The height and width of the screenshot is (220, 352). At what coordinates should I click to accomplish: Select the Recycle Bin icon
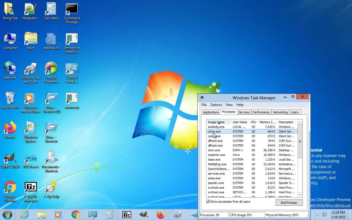point(10,100)
